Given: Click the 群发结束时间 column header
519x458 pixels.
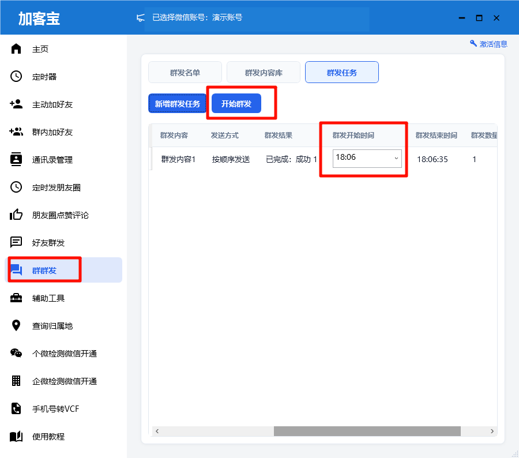Looking at the screenshot, I should click(437, 135).
